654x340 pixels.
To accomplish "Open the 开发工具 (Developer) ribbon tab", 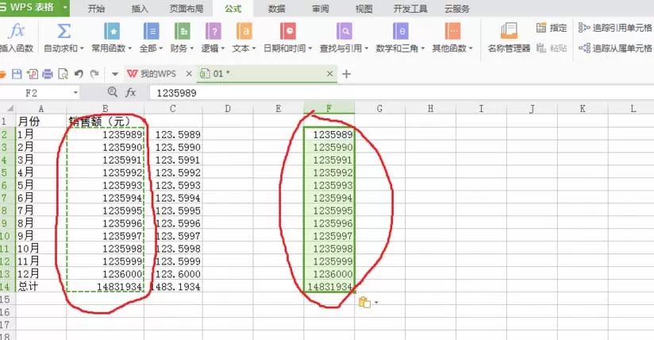I will click(x=410, y=9).
